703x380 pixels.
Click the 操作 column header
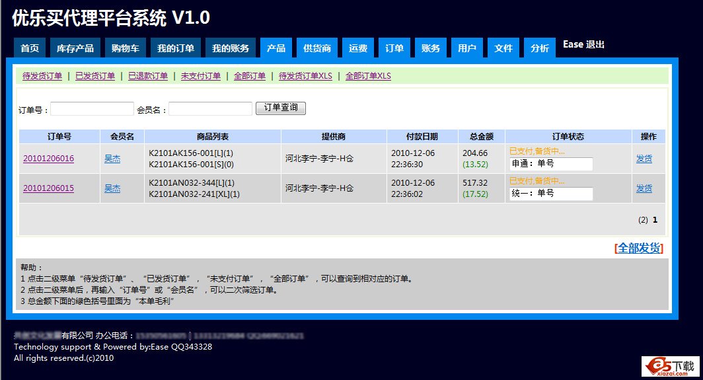(x=648, y=136)
